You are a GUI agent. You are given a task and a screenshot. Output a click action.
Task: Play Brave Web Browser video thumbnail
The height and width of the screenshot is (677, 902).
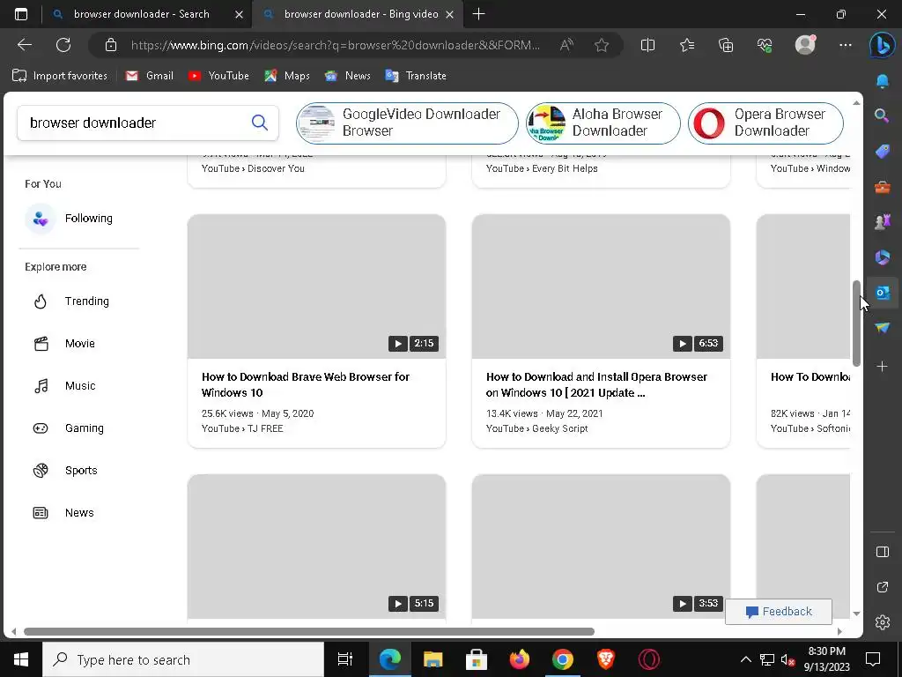pyautogui.click(x=316, y=286)
